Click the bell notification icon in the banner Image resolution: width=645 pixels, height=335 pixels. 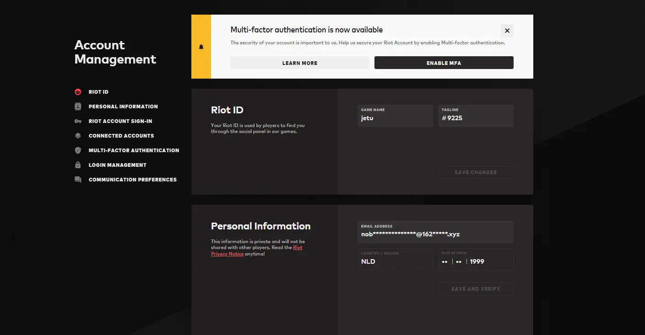pyautogui.click(x=201, y=47)
